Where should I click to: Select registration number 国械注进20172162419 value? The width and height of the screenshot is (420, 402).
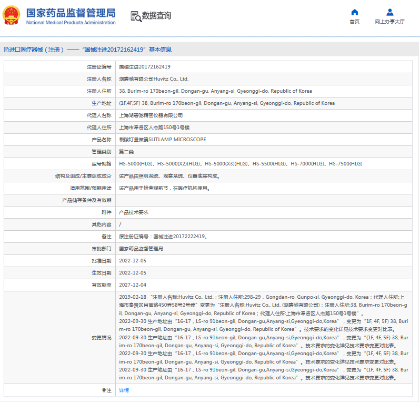[x=145, y=67]
